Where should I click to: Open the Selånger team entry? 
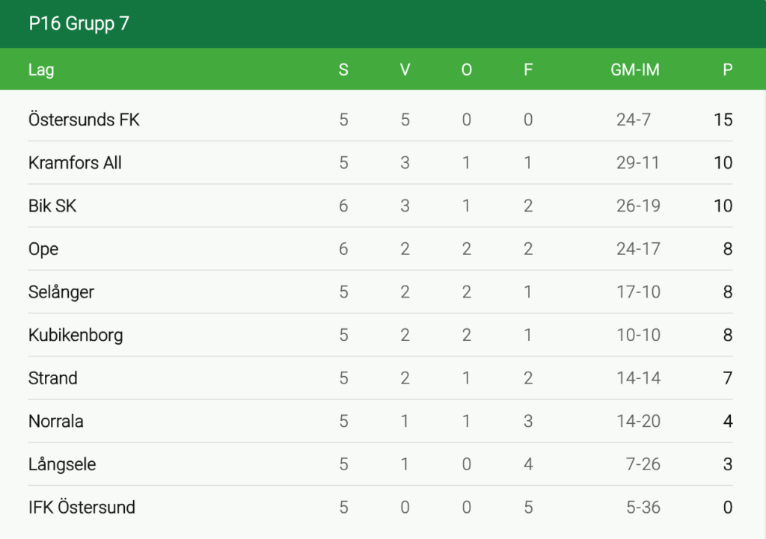61,292
